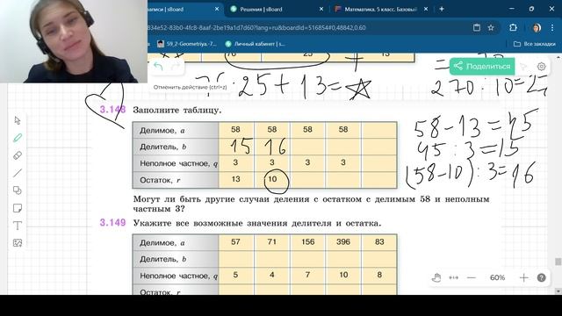Click the Делимое 83 cell
This screenshot has width=562, height=316.
379,242
